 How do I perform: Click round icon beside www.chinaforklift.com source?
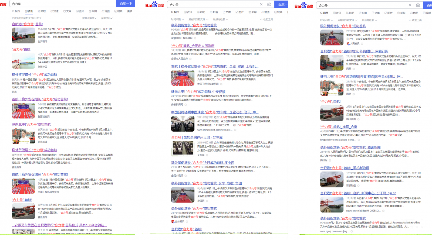(235, 130)
